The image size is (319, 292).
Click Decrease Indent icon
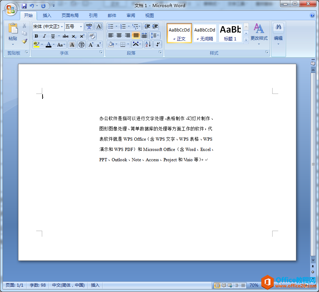click(147, 27)
